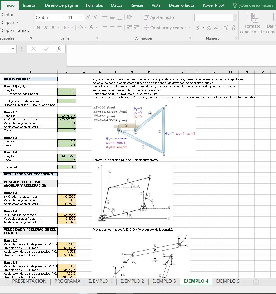Open the font size 11 dropdown

(82, 17)
